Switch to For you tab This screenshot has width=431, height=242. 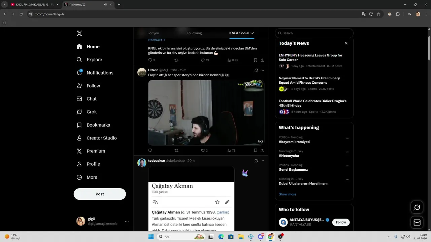(x=153, y=33)
